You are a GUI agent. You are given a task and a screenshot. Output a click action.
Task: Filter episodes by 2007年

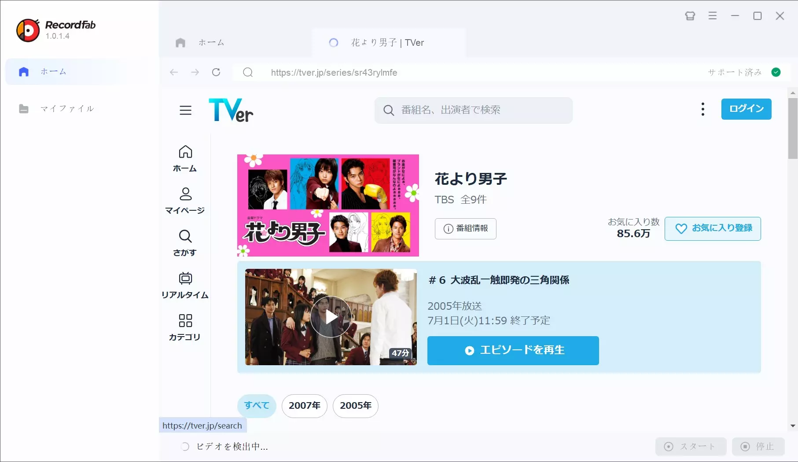[x=305, y=406]
